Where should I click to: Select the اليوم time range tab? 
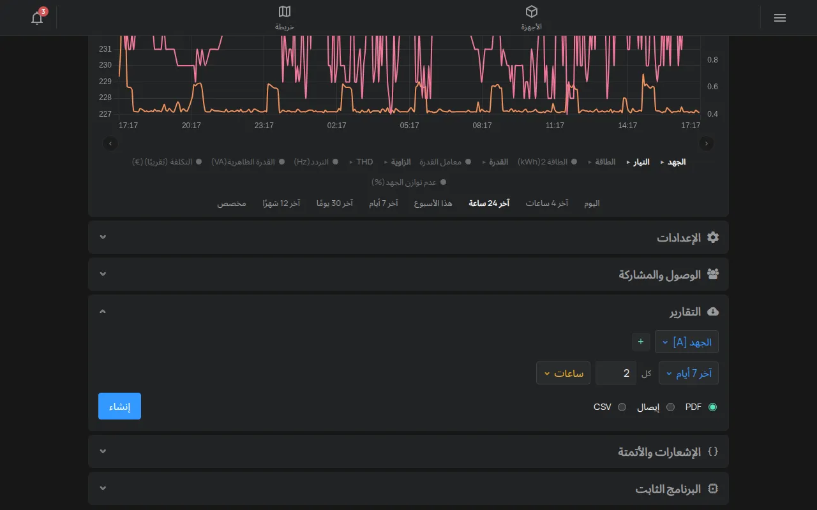pyautogui.click(x=592, y=203)
